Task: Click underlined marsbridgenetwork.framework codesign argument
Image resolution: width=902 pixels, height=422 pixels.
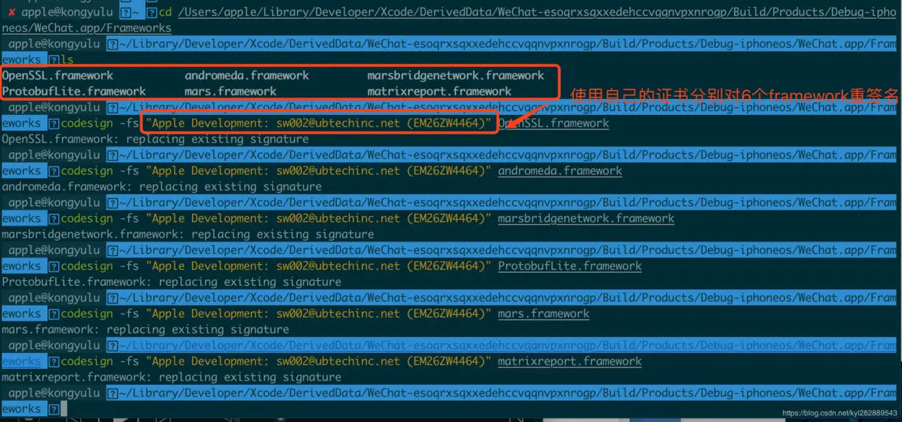Action: (x=586, y=218)
